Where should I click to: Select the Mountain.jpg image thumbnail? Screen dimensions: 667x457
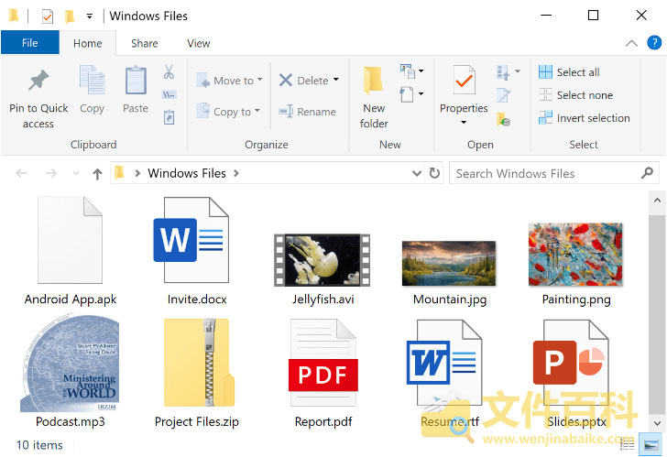click(x=449, y=263)
